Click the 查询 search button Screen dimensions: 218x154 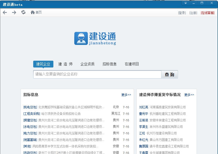click(x=169, y=74)
